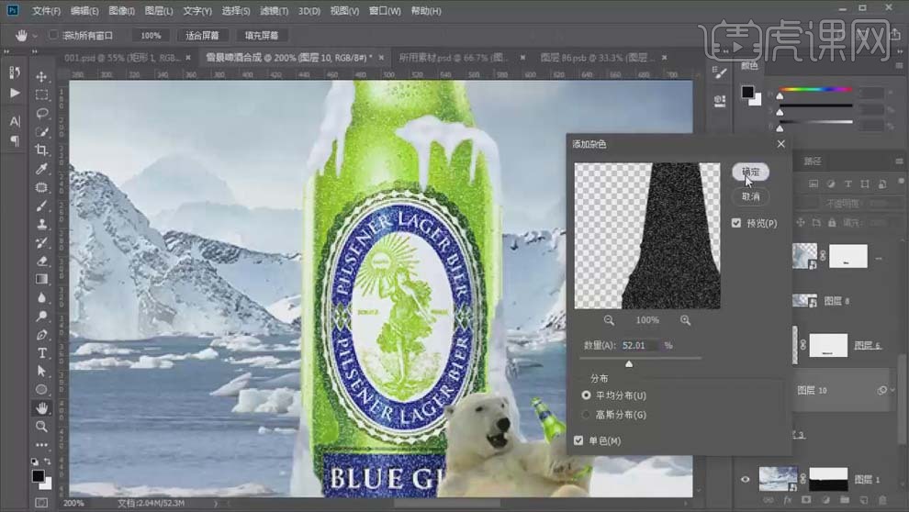Screen dimensions: 909x512
Task: Select the Lasso tool
Action: pos(42,113)
